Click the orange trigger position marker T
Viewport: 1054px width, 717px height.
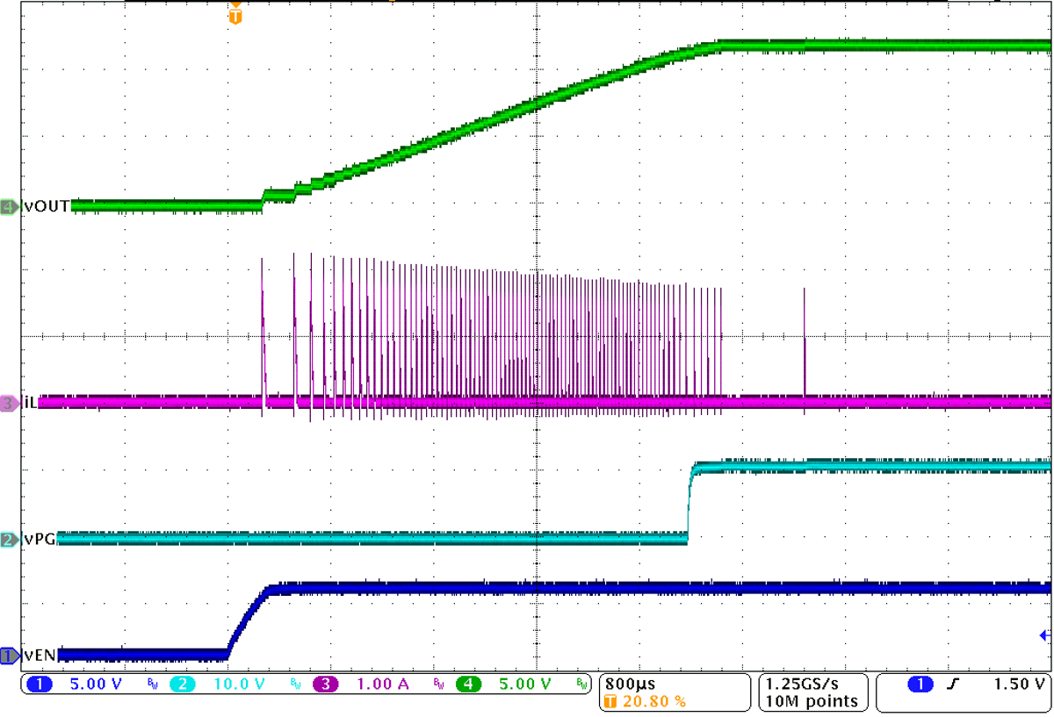click(x=234, y=15)
